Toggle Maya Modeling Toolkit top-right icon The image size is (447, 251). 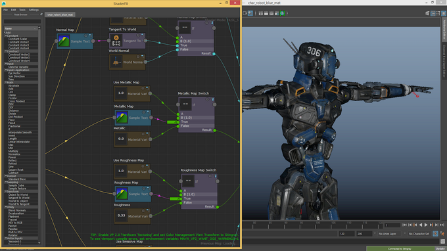coord(427,13)
